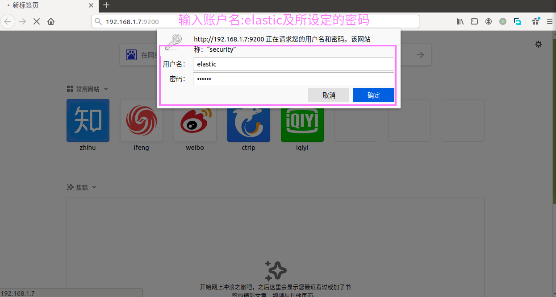Screen dimensions: 556x297
Task: Stop the page loading with X button
Action: (37, 21)
